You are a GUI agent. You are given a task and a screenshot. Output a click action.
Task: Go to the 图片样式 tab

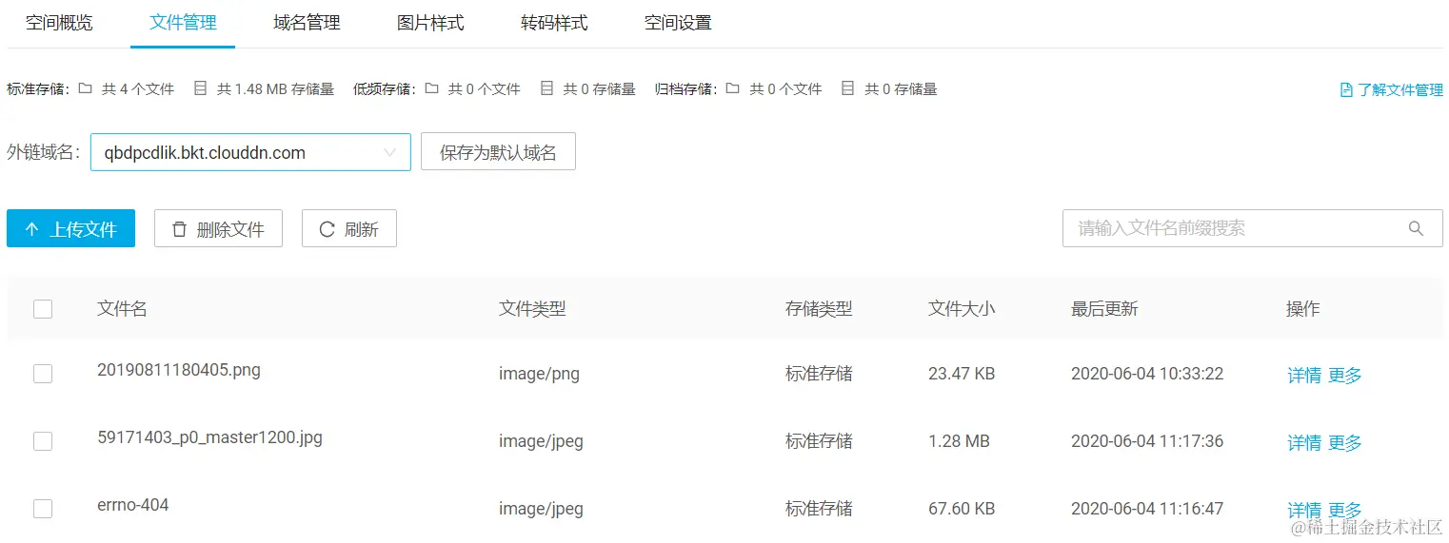point(430,23)
